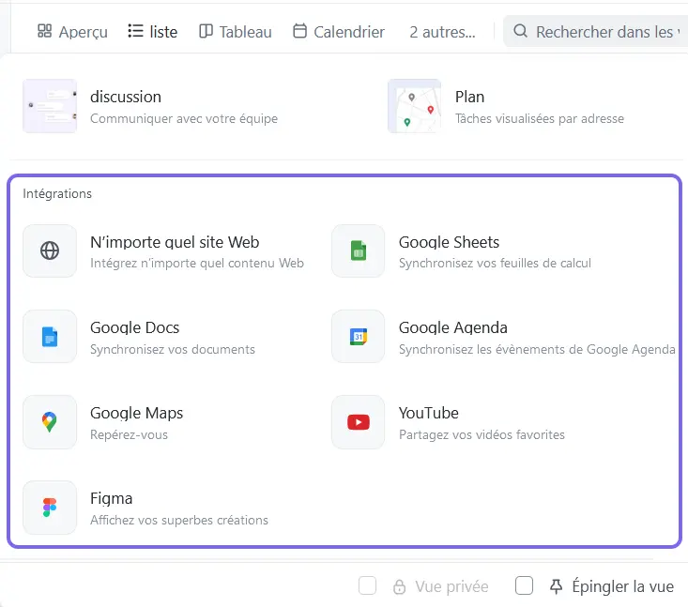
Task: Choose the 'Google Agenda' title
Action: (452, 327)
